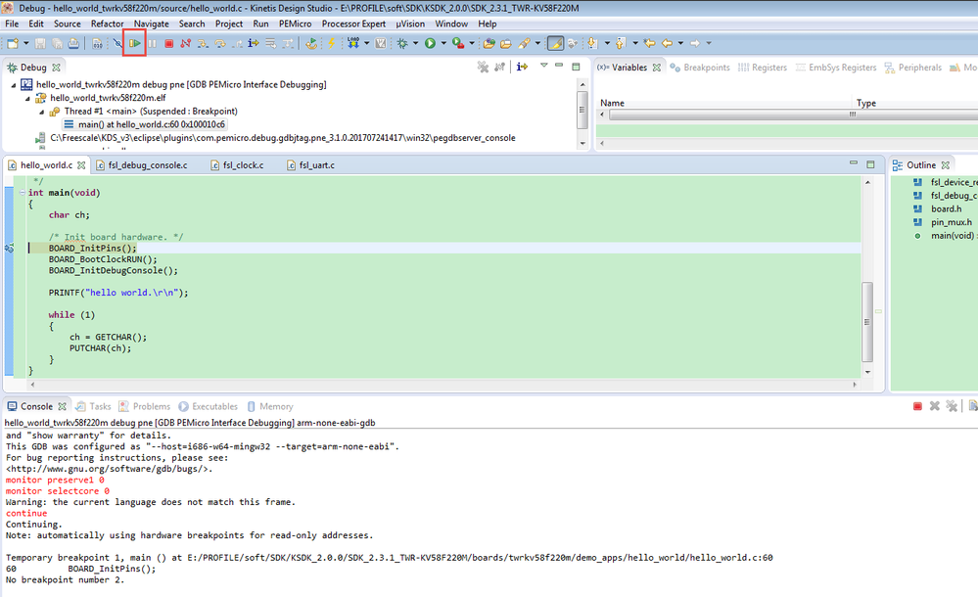Open the fsl_clock.c editor tab
The height and width of the screenshot is (597, 978).
coord(237,165)
